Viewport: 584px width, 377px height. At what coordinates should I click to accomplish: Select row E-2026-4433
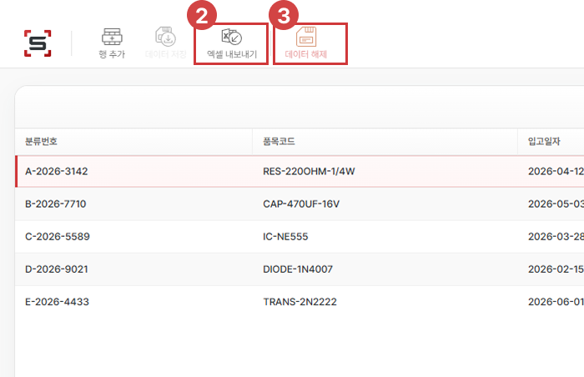[x=57, y=302]
